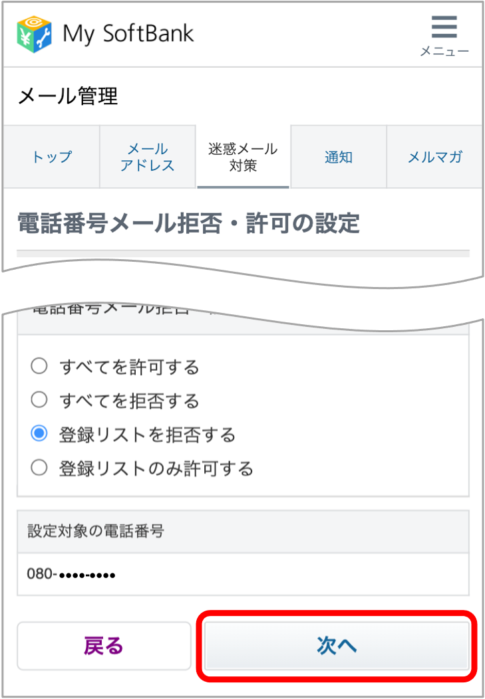Open the メールアドレス tab
Screen dimensions: 485x699
(147, 157)
